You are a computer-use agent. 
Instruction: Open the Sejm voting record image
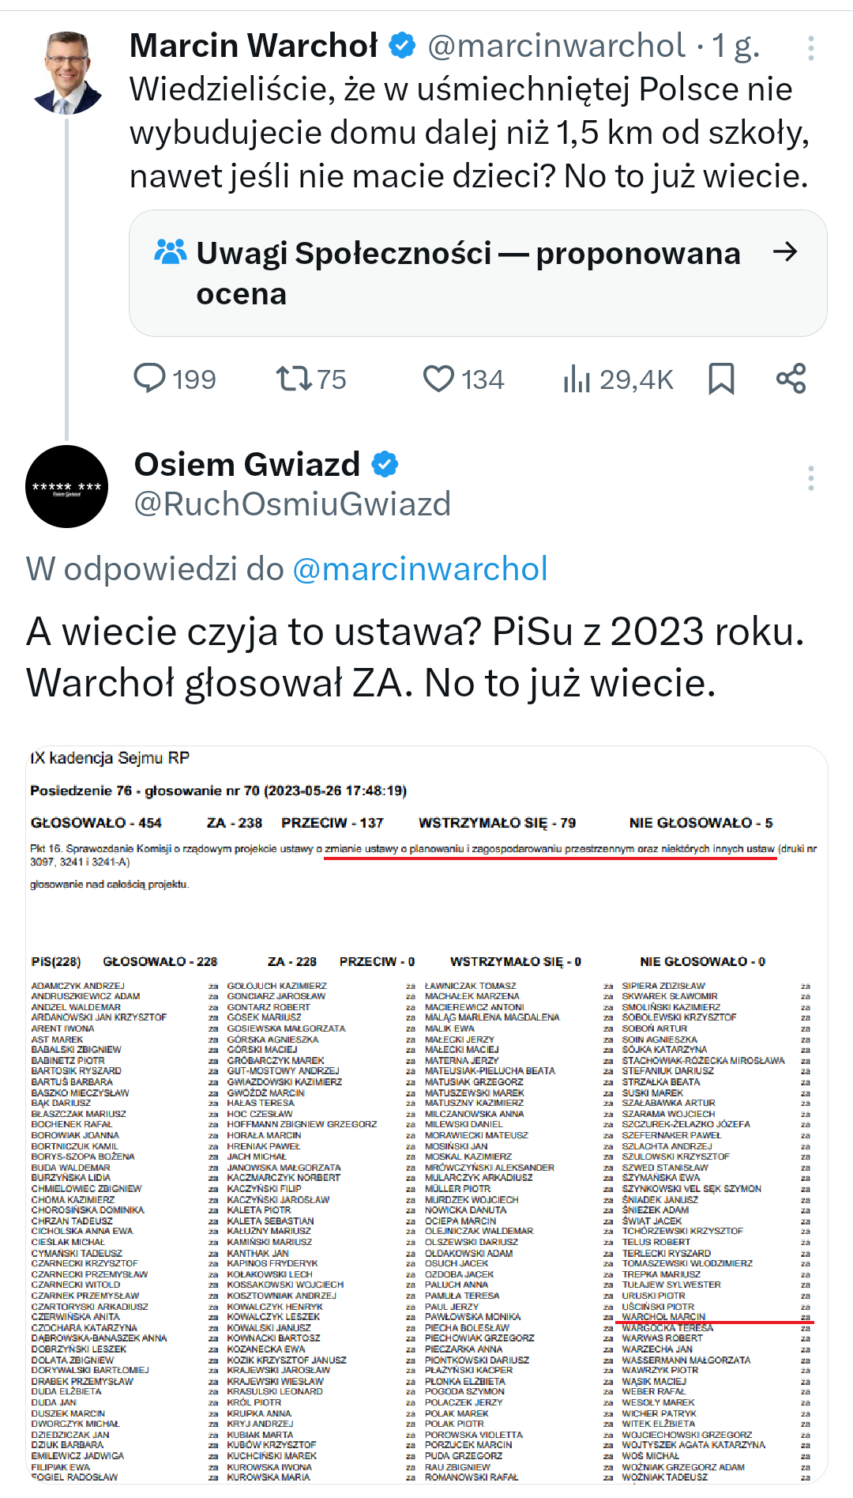pyautogui.click(x=426, y=1115)
